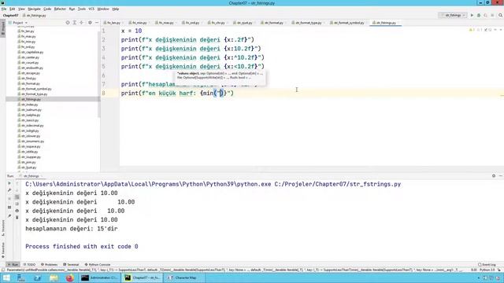Click the Debug bug icon in toolbar

tap(479, 16)
